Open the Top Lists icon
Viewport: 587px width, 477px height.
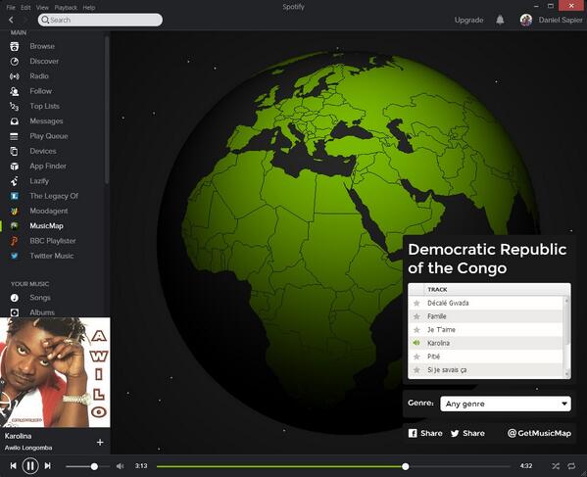(x=15, y=106)
